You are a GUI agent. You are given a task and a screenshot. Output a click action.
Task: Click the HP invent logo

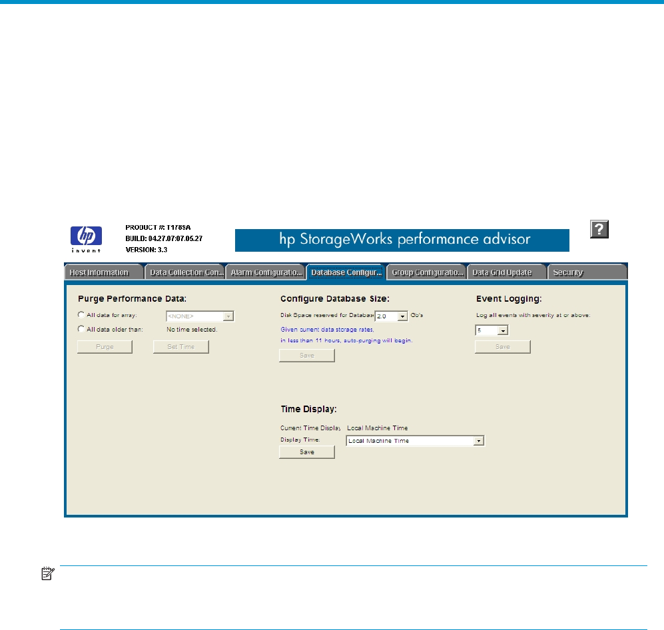pos(86,239)
